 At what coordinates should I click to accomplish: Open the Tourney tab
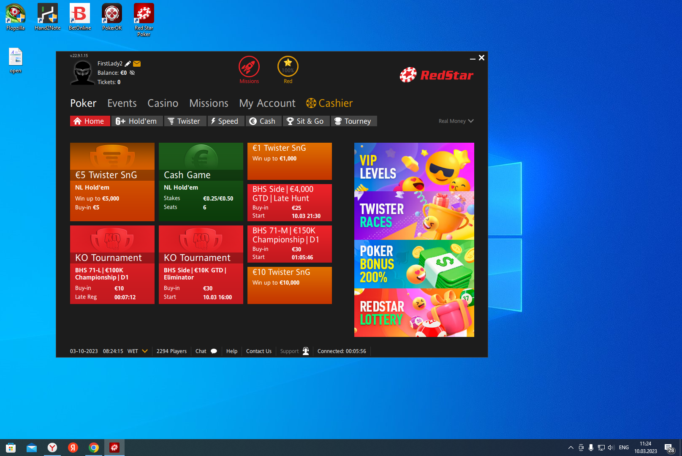354,121
